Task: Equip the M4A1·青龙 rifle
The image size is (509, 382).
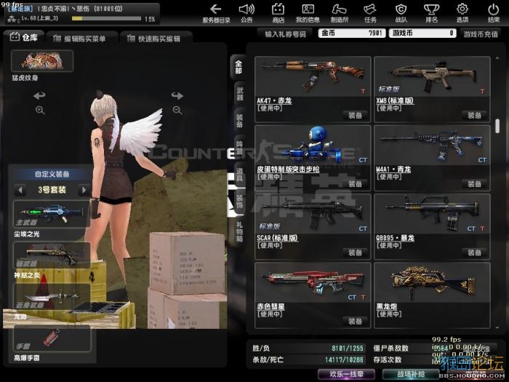Action: [474, 184]
